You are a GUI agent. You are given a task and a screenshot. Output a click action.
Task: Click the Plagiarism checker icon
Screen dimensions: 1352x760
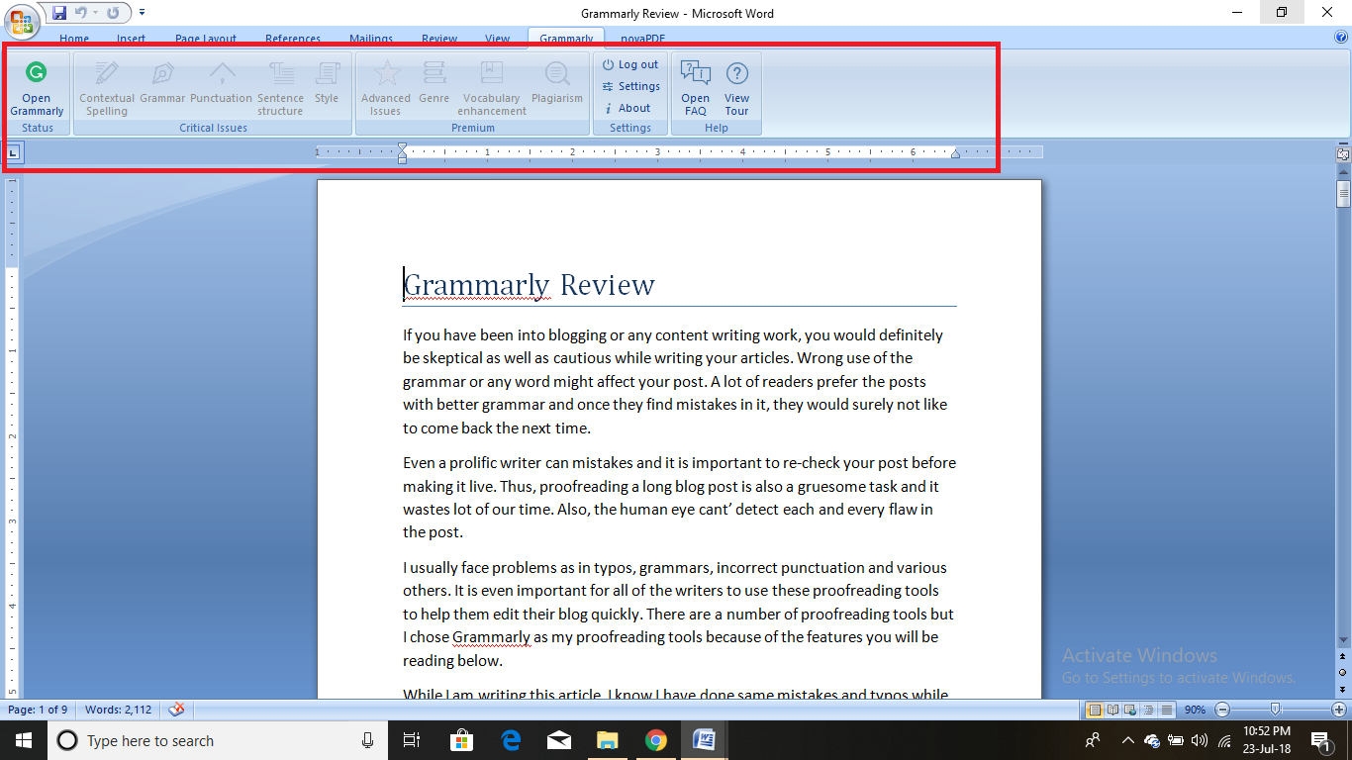coord(557,74)
